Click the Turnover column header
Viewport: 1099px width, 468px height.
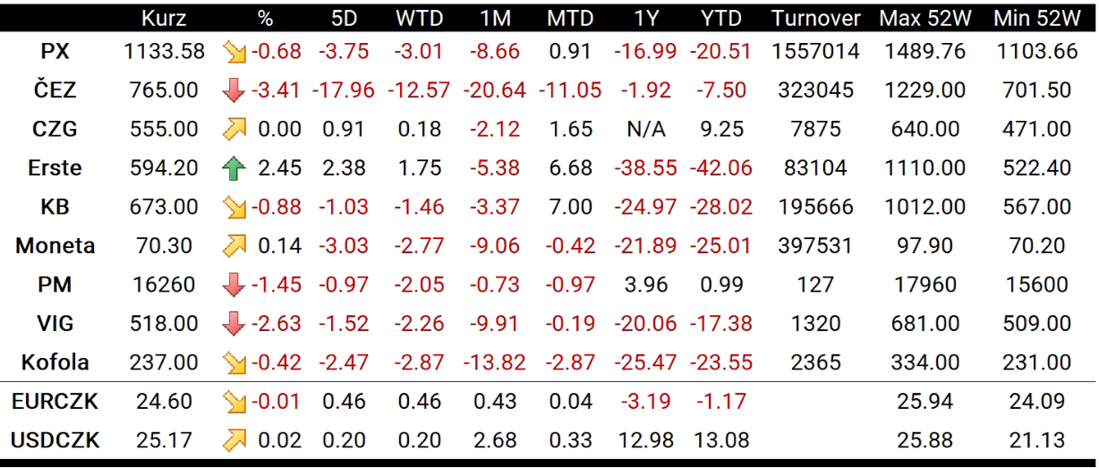point(815,18)
